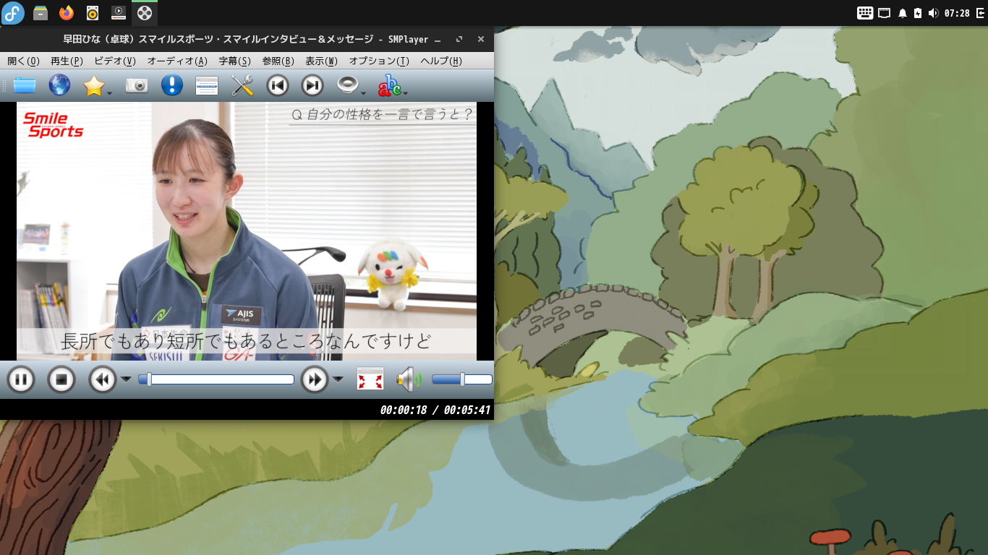Open the audio track speaker icon

click(348, 86)
